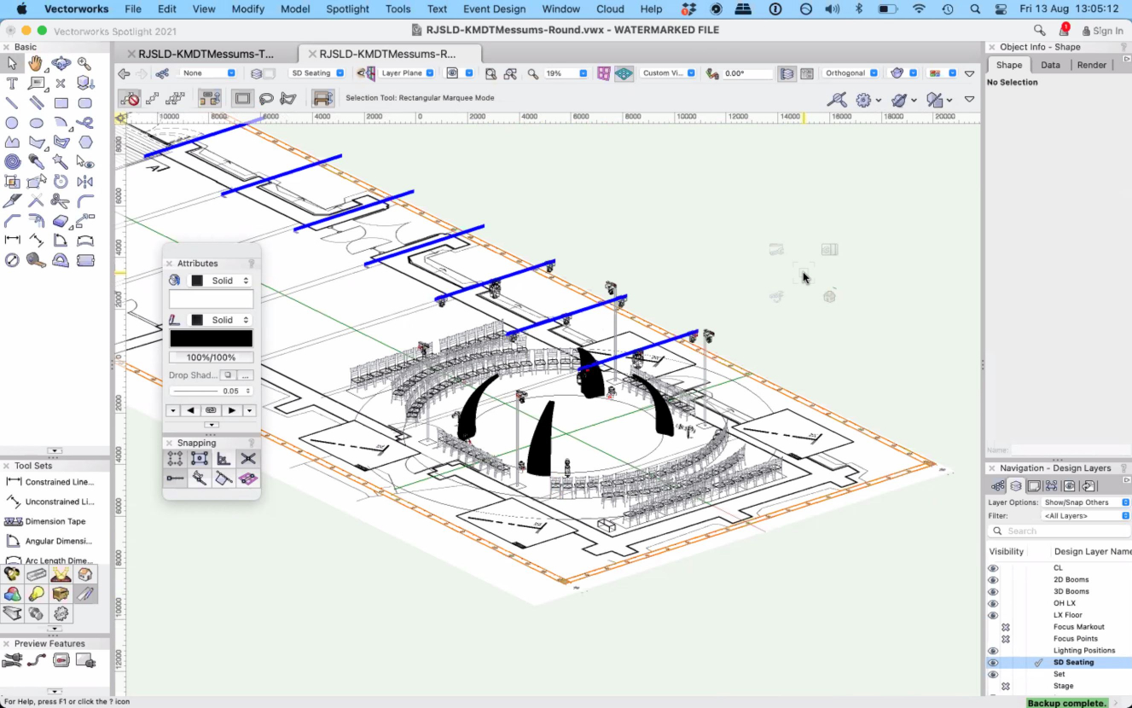Toggle visibility of Lighting Positions layer
Viewport: 1132px width, 708px height.
[993, 651]
